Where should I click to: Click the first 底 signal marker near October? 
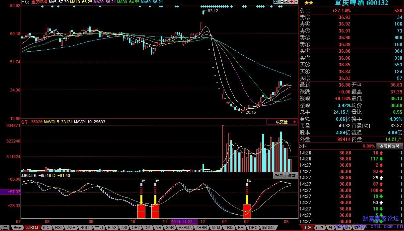pyautogui.click(x=143, y=181)
